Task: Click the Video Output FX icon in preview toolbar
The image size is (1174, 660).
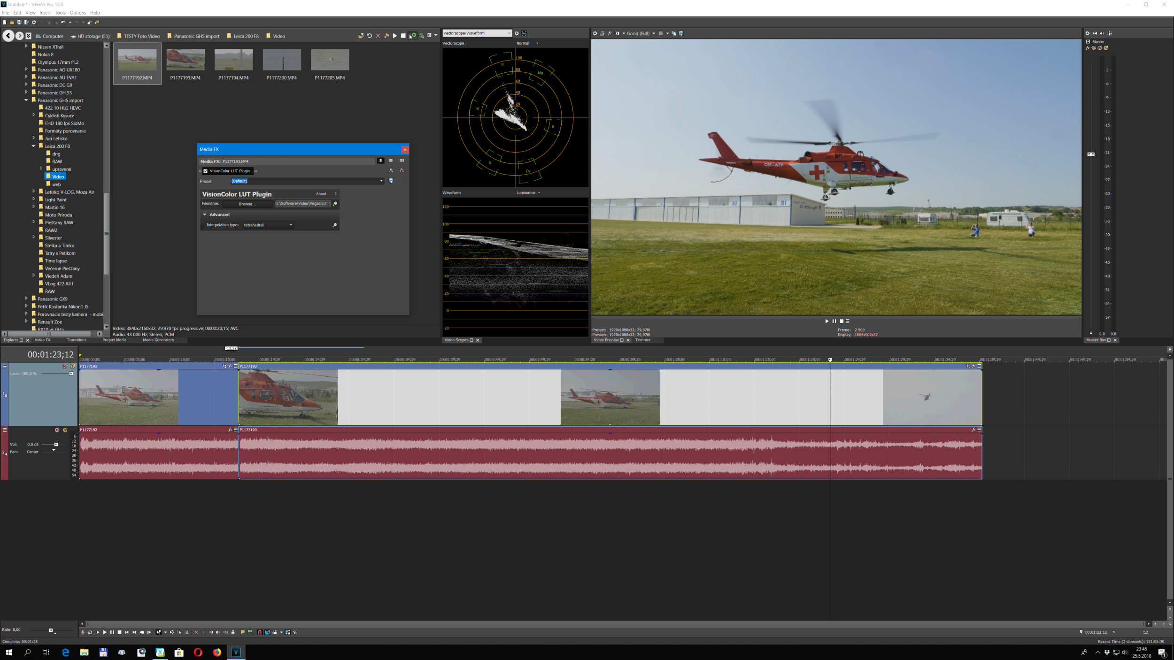Action: coord(610,33)
